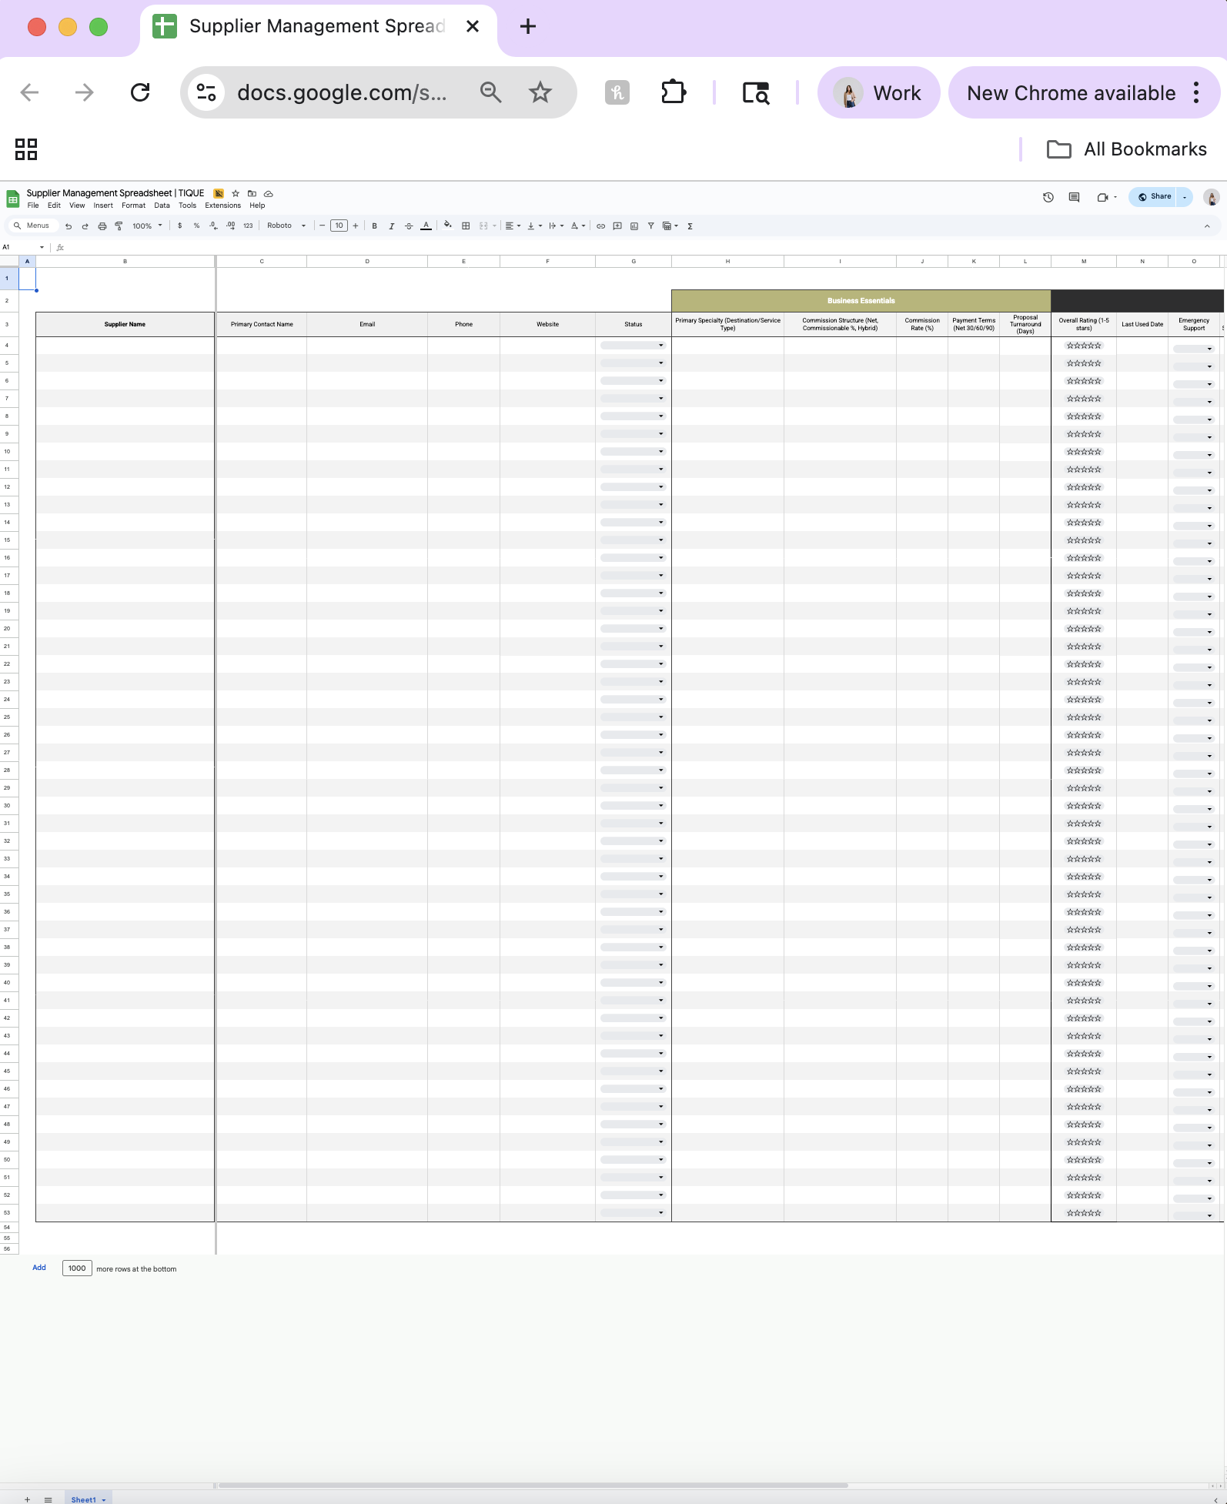
Task: Star the Supplier Management Spreadsheet document
Action: (x=236, y=193)
